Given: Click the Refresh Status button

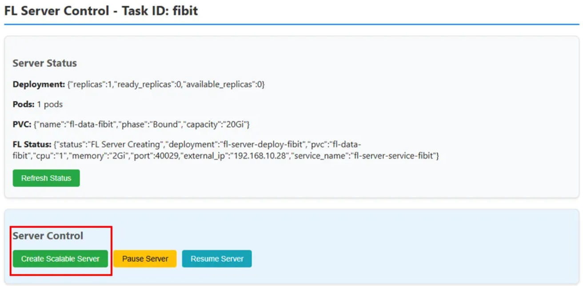Looking at the screenshot, I should click(x=46, y=178).
